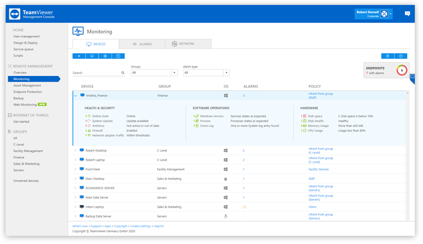Open the chat icon in the header
Image resolution: width=423 pixels, height=244 pixels.
(407, 14)
